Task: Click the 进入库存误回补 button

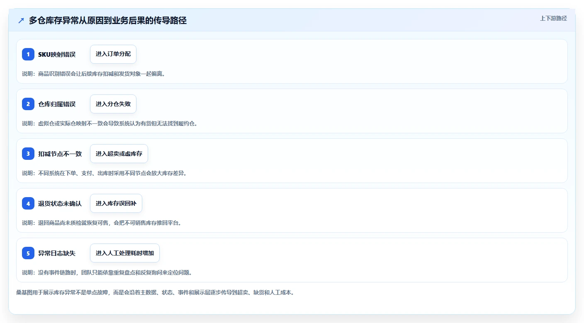Action: (116, 203)
